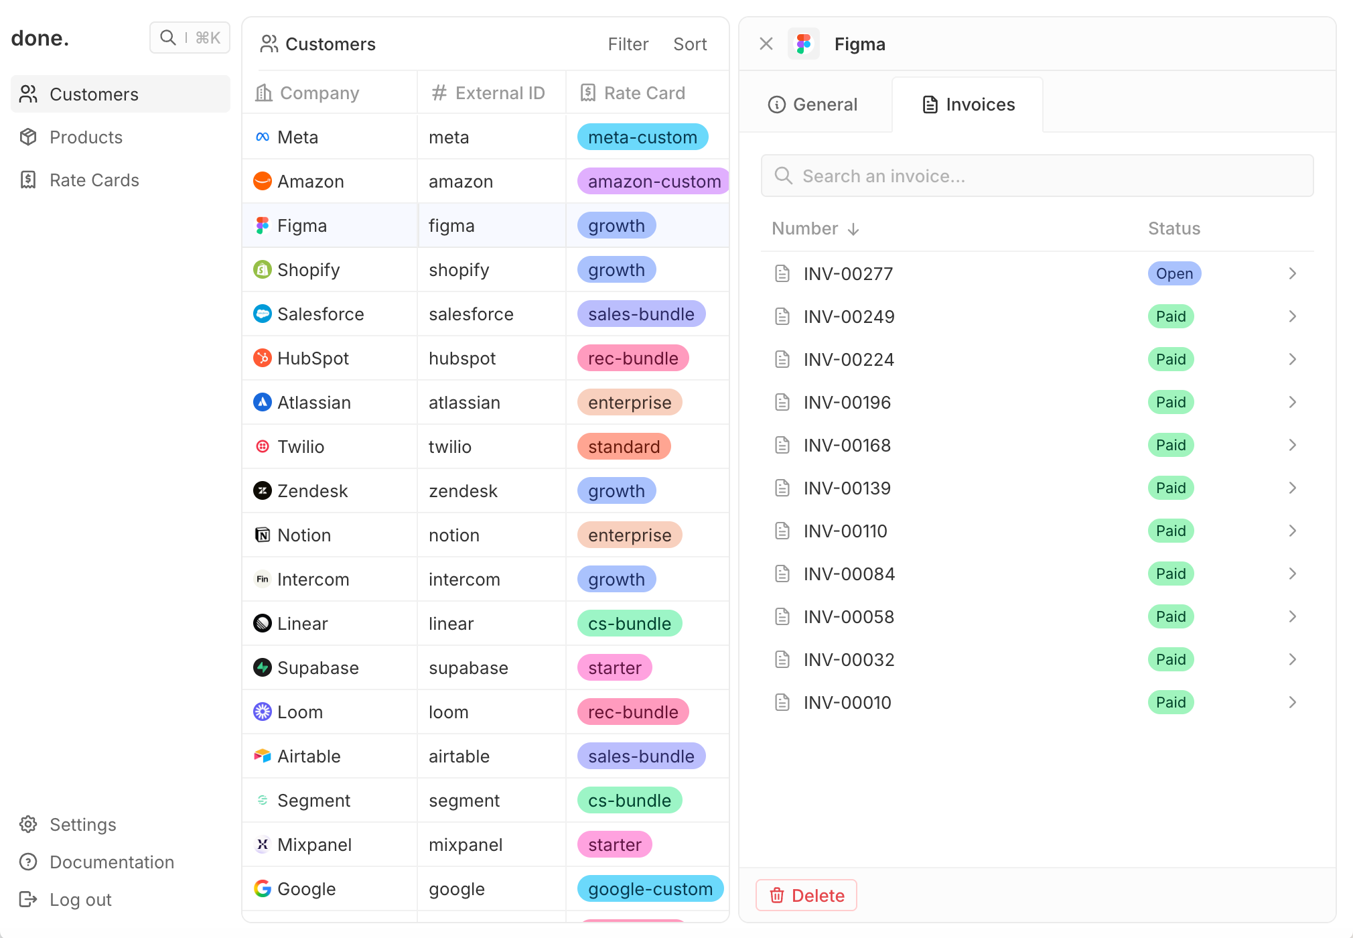This screenshot has width=1353, height=938.
Task: Expand invoice INV-00139 with its chevron
Action: click(x=1293, y=488)
